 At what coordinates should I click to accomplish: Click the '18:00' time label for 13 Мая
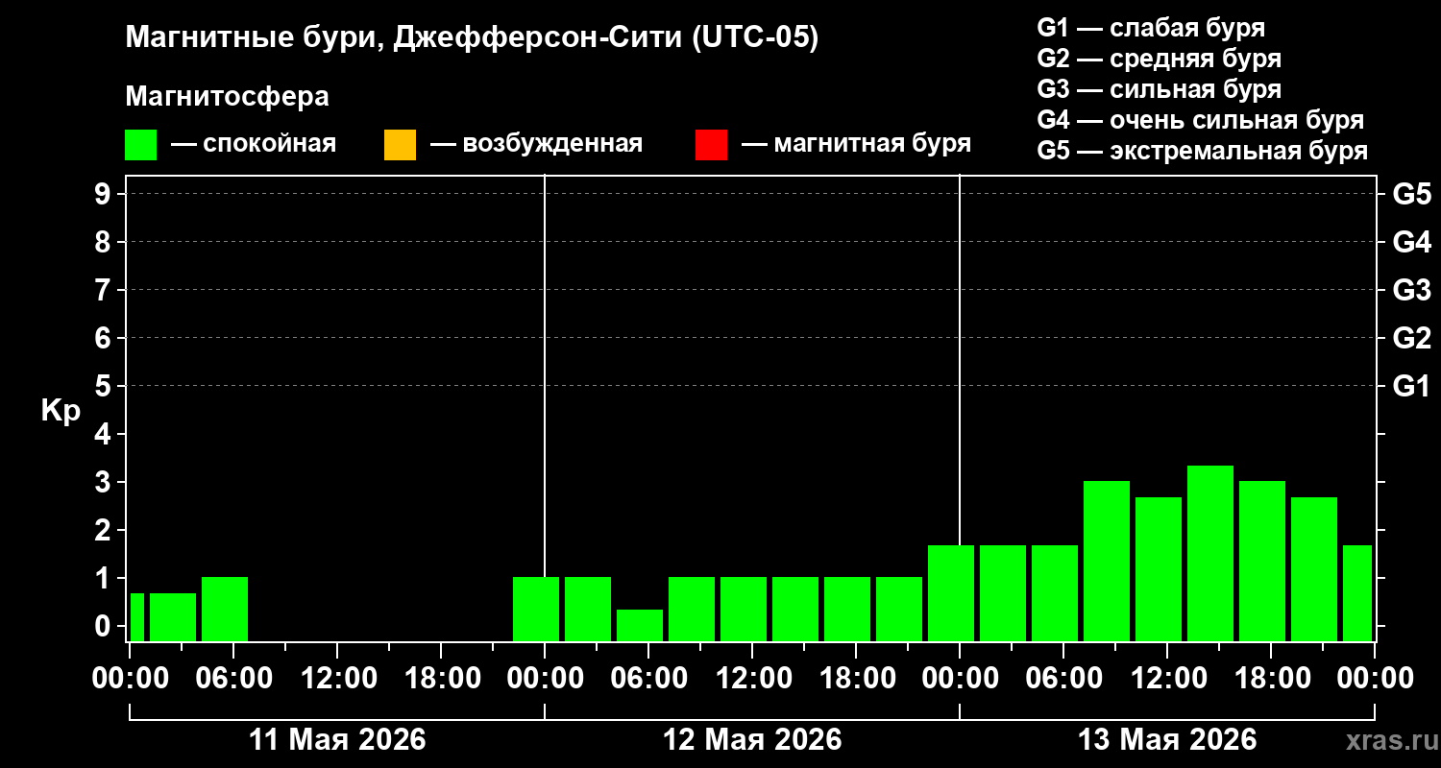click(1271, 679)
